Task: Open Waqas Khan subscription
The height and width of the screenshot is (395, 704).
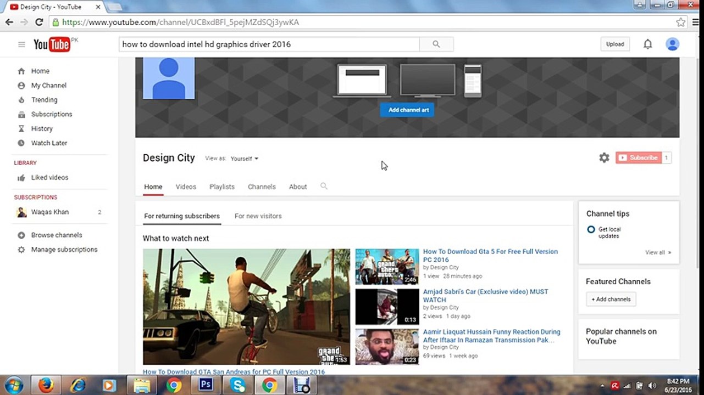Action: coord(50,212)
